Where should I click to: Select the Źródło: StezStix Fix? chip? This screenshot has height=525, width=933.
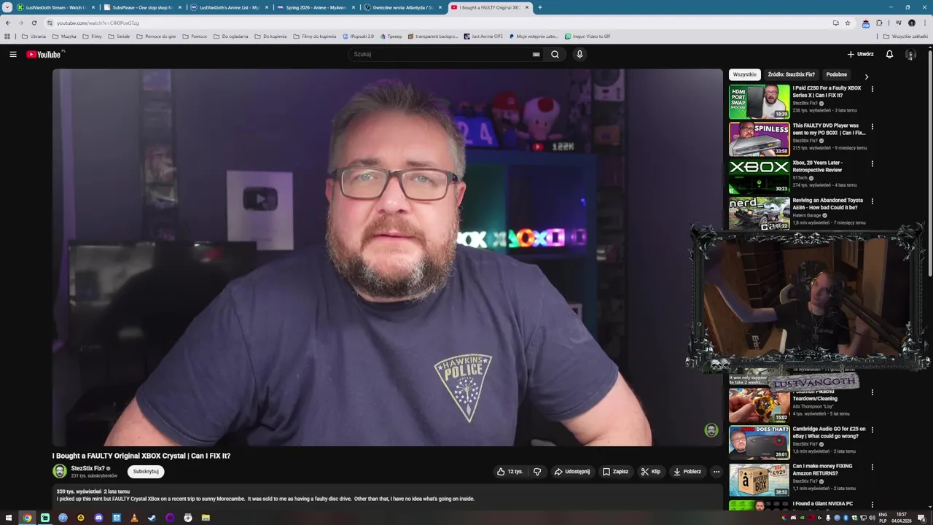pos(791,74)
